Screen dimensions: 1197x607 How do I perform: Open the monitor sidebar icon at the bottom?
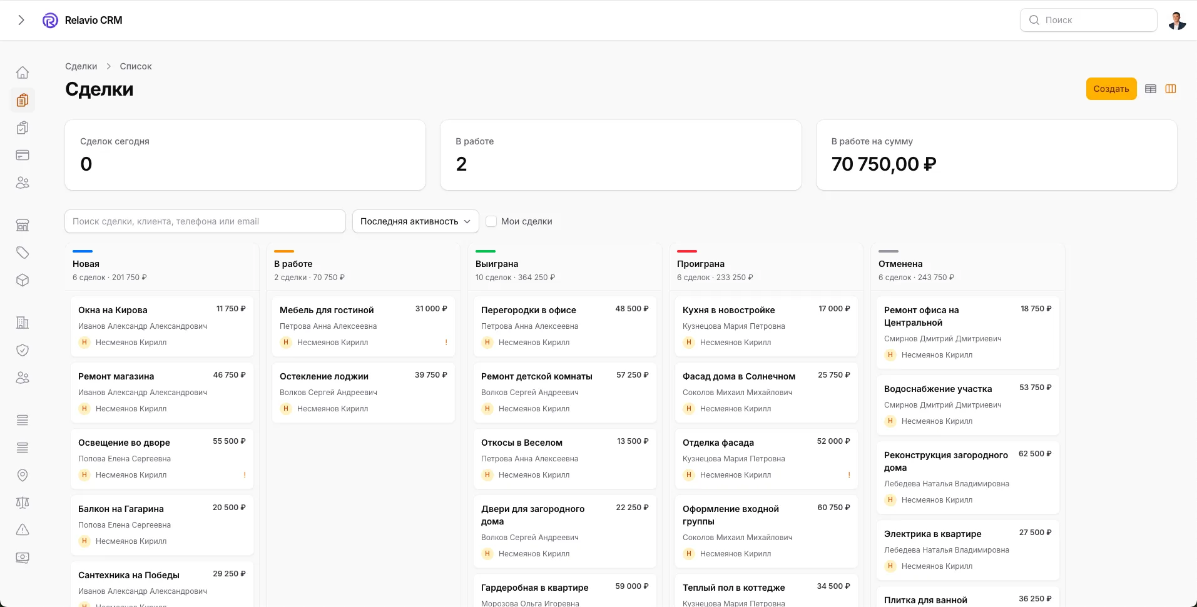click(23, 558)
